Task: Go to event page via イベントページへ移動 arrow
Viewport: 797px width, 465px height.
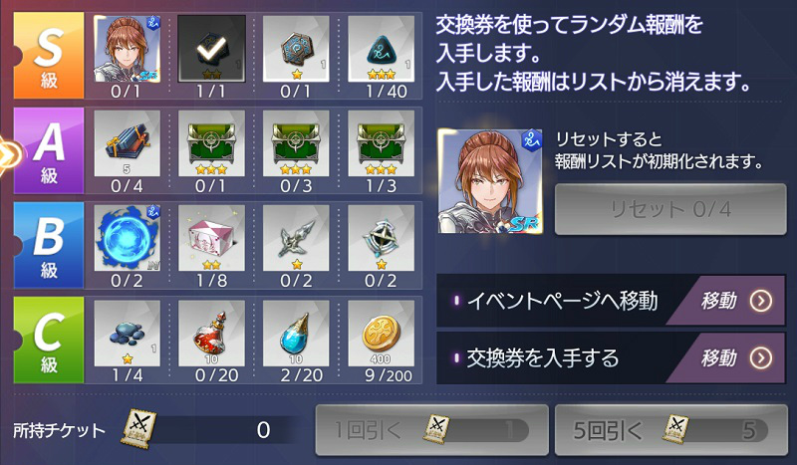Action: click(x=761, y=301)
